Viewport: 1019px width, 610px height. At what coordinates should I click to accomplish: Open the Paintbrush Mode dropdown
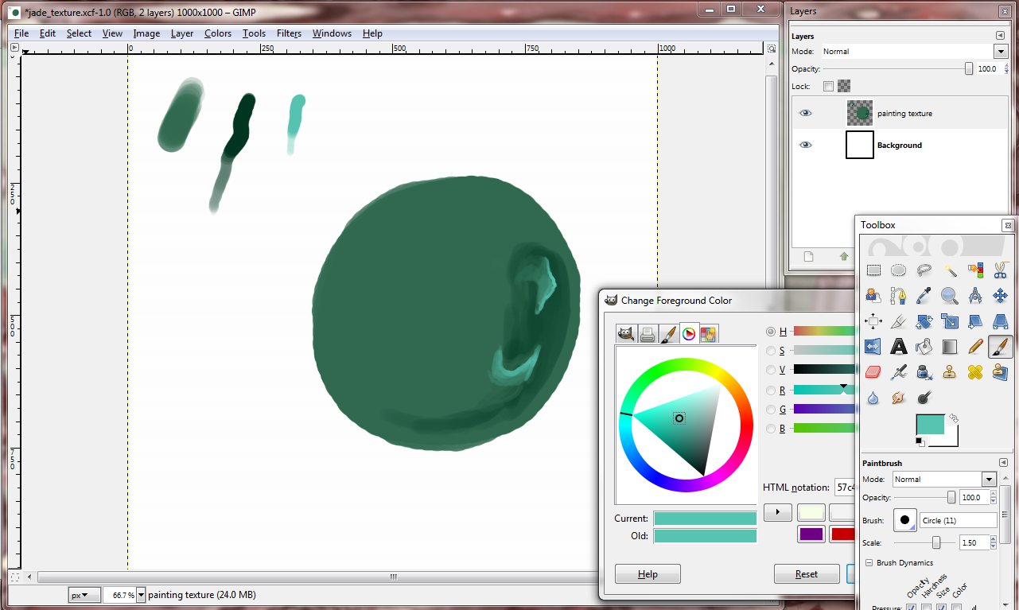989,480
